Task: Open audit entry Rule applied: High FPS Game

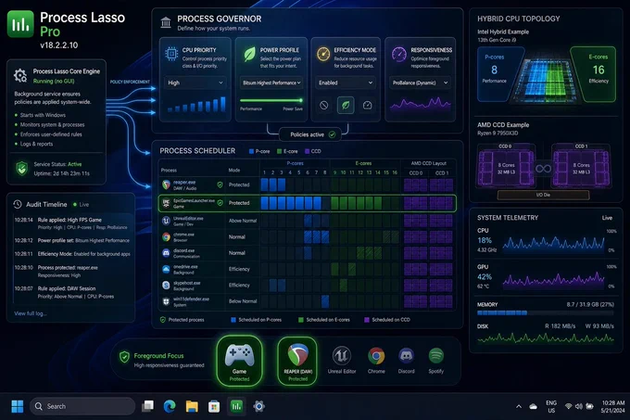Action: 71,223
